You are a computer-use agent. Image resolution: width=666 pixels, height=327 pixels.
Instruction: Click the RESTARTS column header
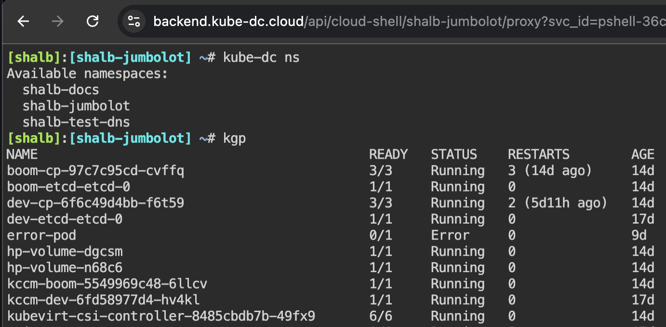pyautogui.click(x=538, y=154)
